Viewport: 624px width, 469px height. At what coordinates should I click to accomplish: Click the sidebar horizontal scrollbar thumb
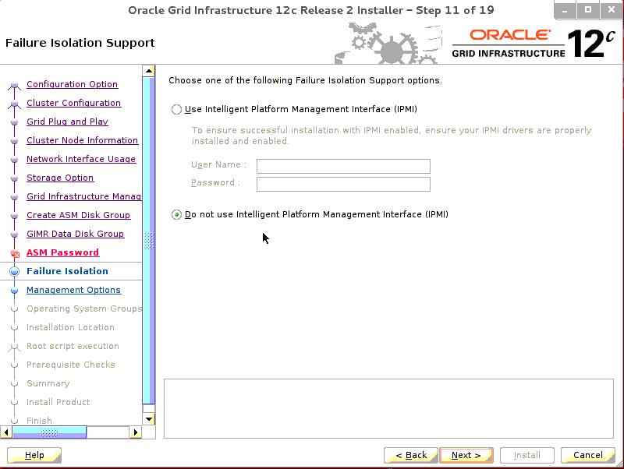(x=49, y=432)
